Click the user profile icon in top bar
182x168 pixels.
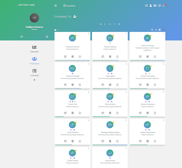point(151,6)
